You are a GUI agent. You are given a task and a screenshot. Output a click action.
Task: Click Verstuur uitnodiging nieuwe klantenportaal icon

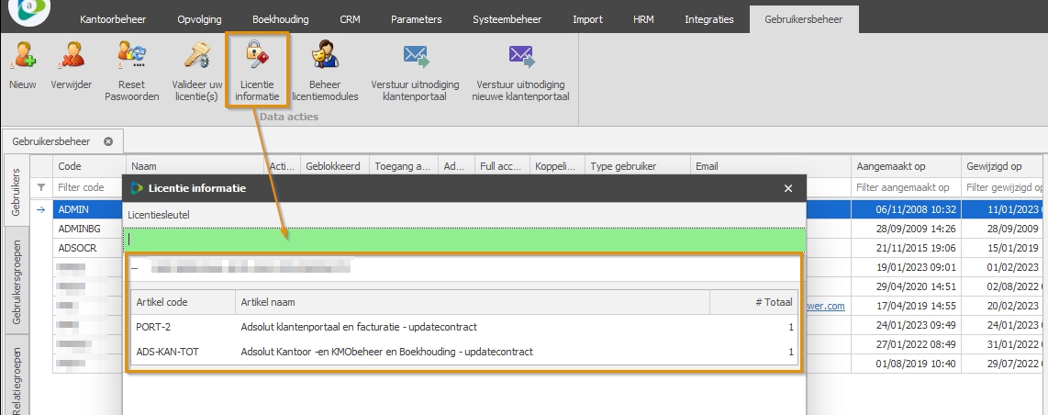tap(520, 59)
